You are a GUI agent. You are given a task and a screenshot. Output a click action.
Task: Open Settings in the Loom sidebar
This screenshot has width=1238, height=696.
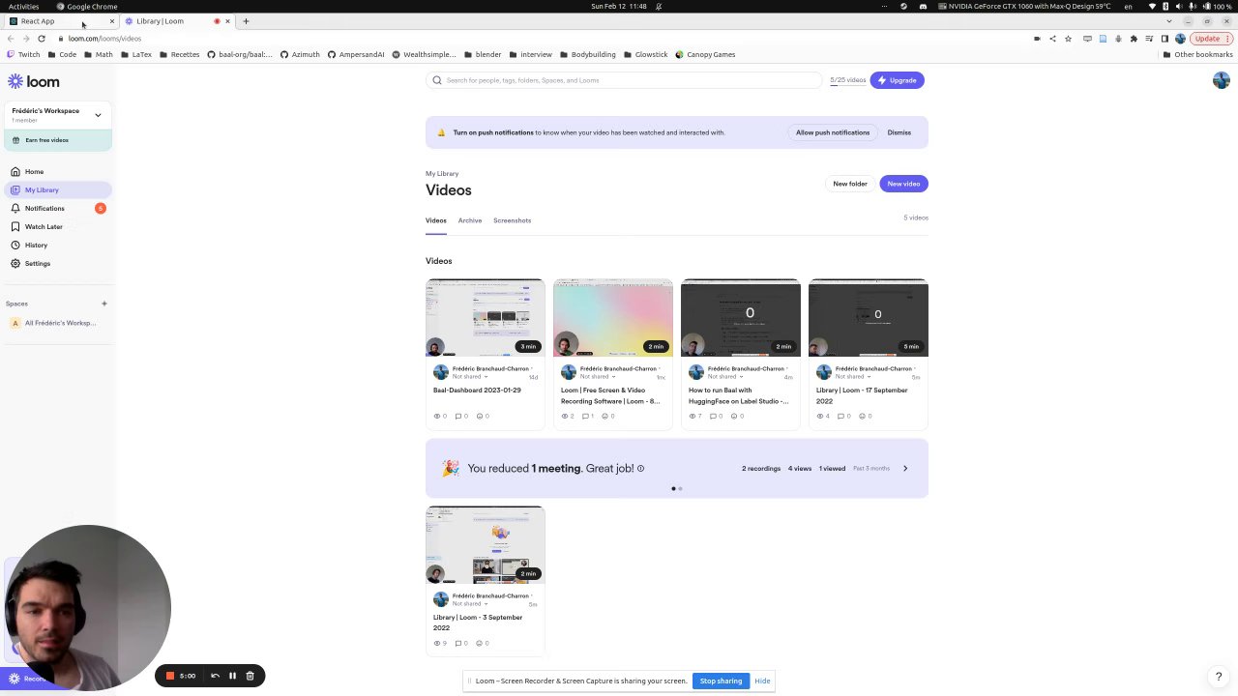58,263
